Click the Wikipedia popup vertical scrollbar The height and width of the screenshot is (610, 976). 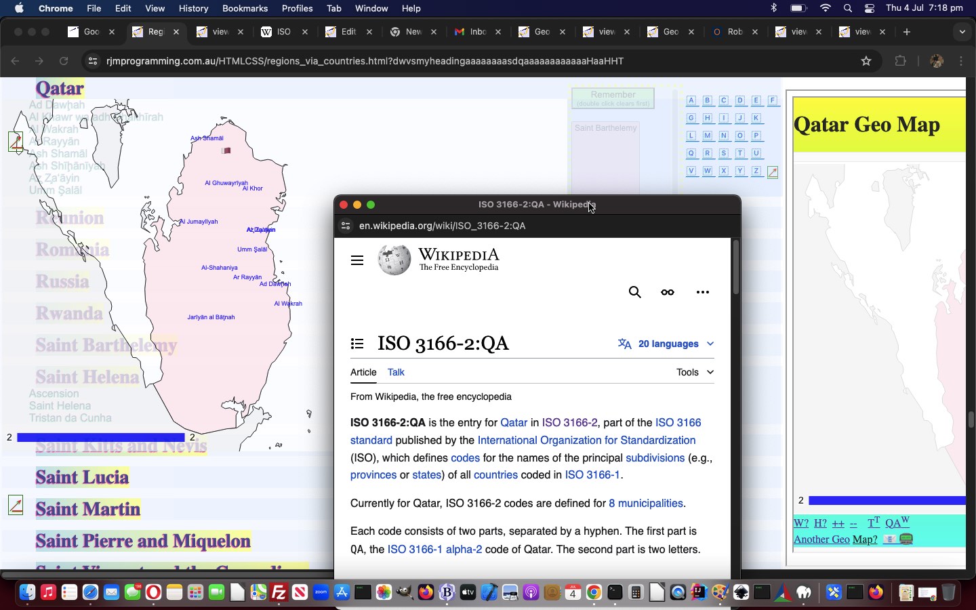735,267
